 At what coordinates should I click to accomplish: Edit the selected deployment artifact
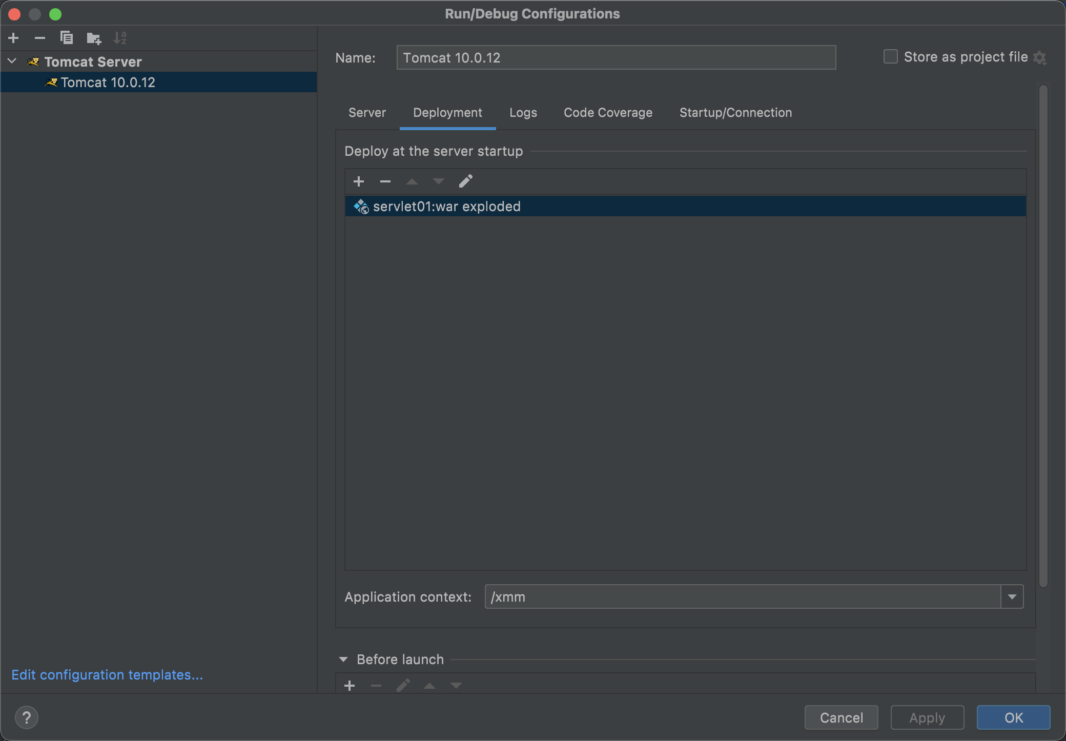coord(465,181)
